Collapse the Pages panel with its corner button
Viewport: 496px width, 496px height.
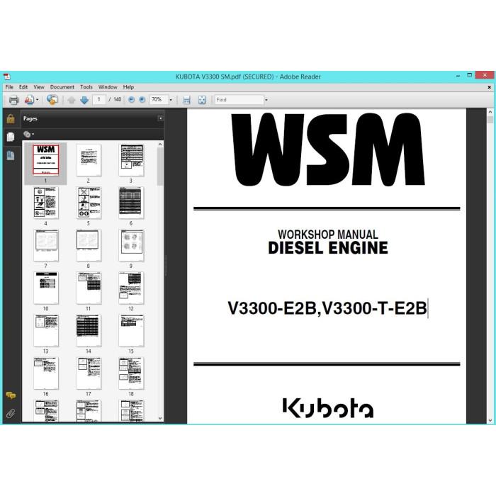tap(161, 118)
